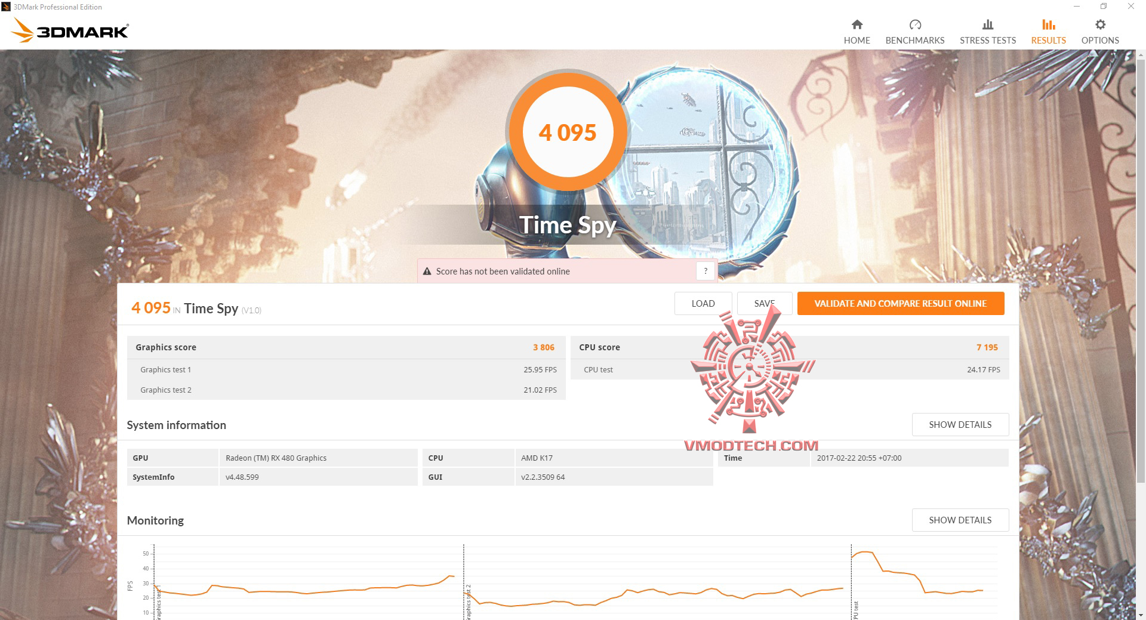
Task: Click the 'Graphics test 2' row label
Action: tap(166, 390)
